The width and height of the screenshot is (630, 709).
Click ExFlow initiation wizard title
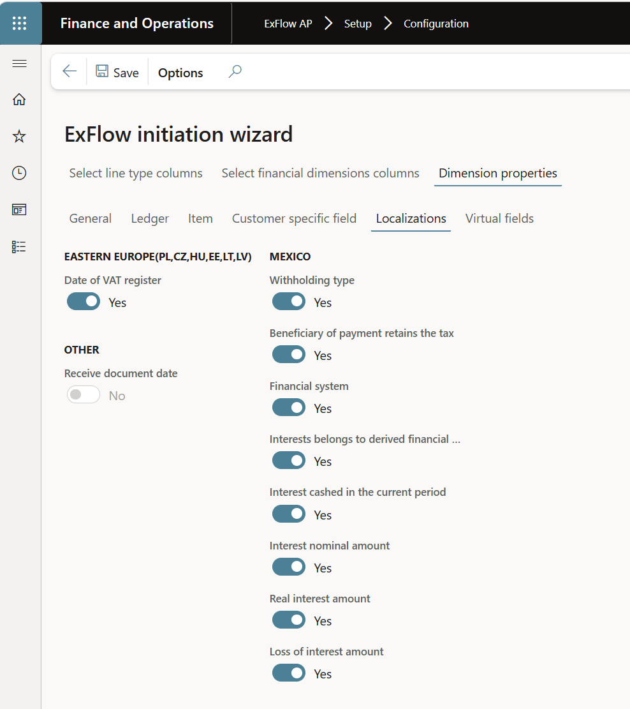(x=179, y=134)
